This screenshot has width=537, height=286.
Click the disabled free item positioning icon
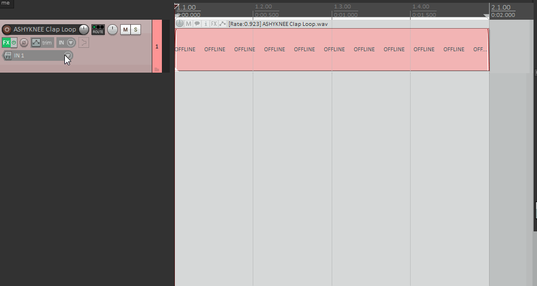click(x=83, y=43)
